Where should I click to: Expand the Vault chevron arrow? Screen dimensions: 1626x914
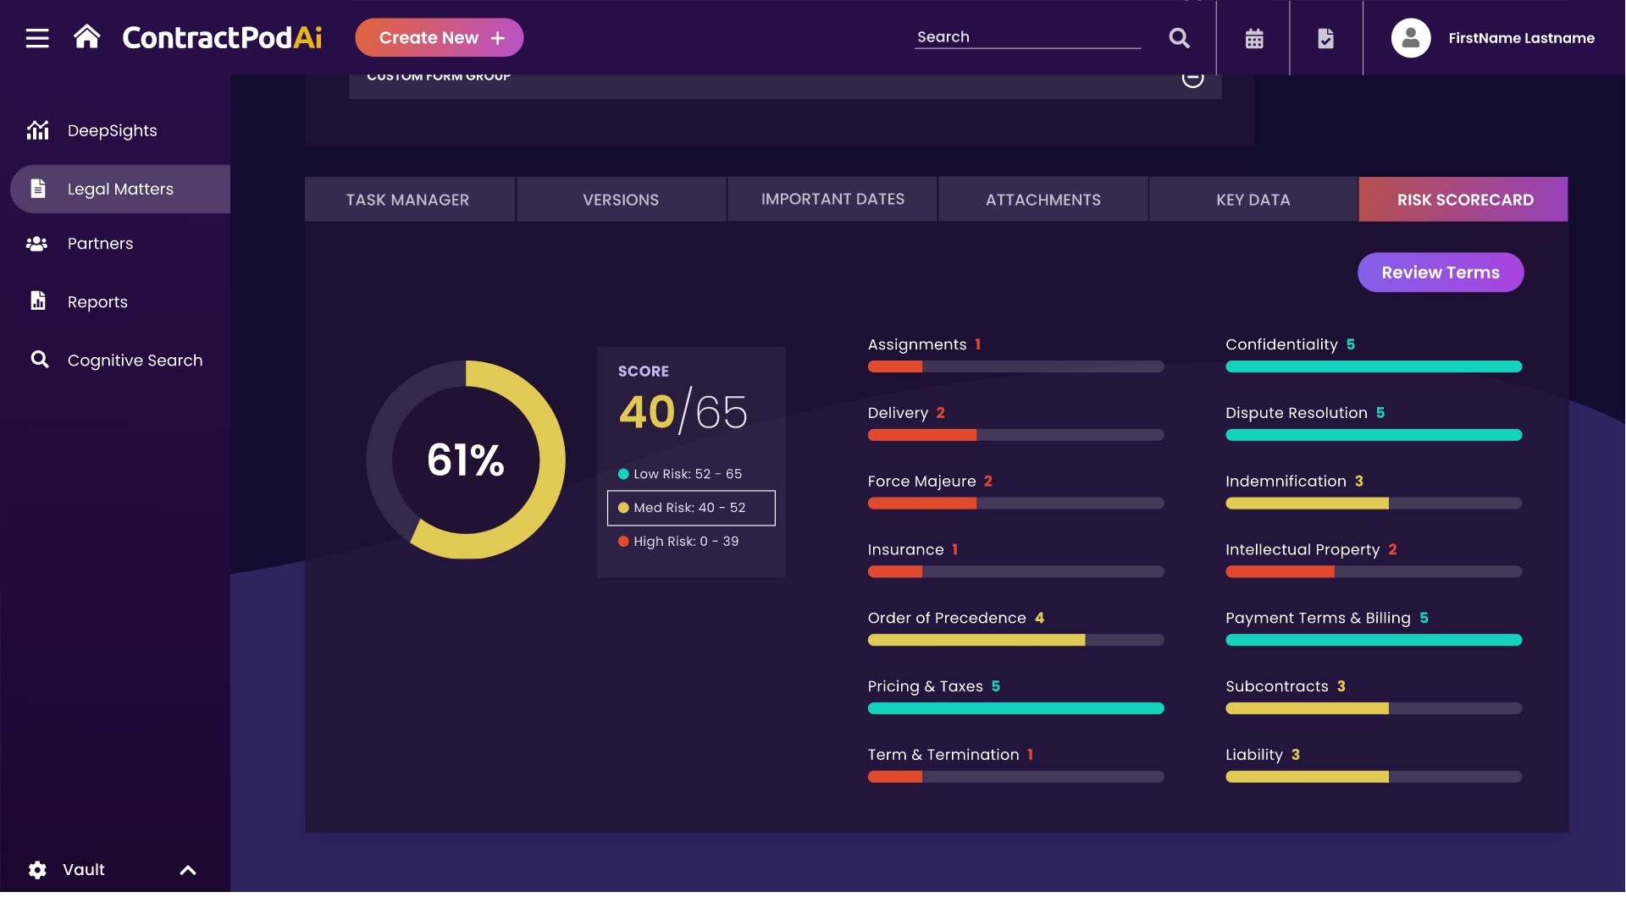[x=188, y=870]
